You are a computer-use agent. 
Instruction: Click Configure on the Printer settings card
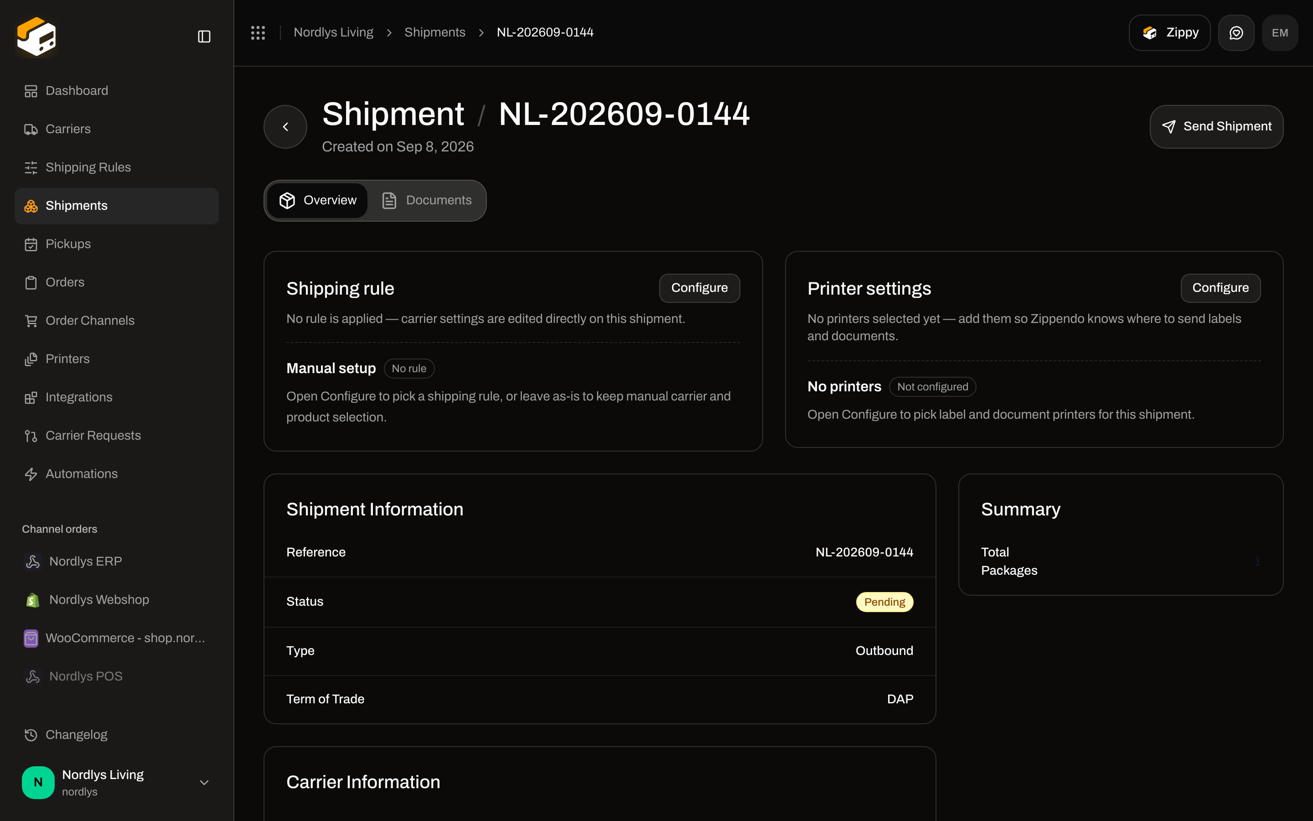pyautogui.click(x=1220, y=288)
